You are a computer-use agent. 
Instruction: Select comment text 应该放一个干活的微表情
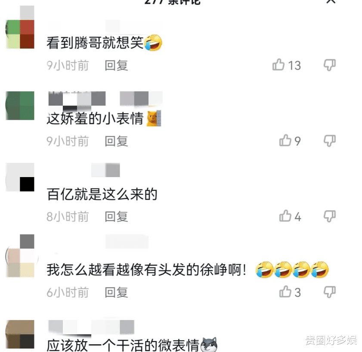click(x=123, y=345)
